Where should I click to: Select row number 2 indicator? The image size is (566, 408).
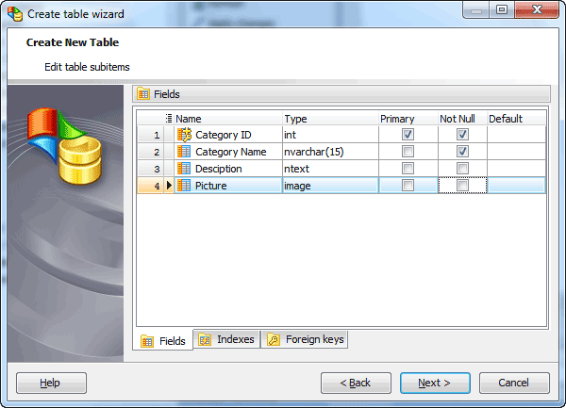pos(151,152)
